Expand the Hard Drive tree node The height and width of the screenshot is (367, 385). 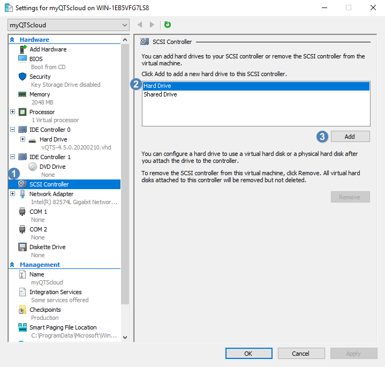tap(22, 139)
